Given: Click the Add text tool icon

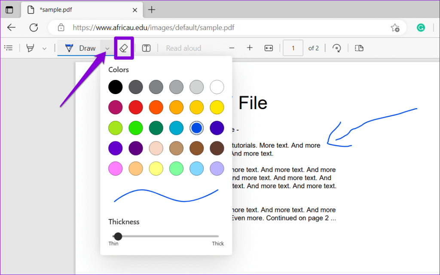Looking at the screenshot, I should coord(146,48).
